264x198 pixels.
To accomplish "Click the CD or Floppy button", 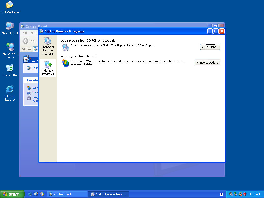I will (210, 47).
